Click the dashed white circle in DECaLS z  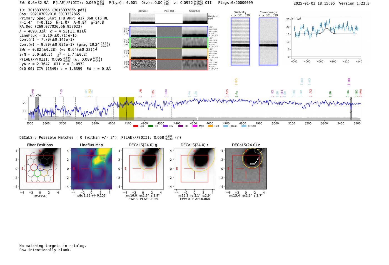[258, 150]
